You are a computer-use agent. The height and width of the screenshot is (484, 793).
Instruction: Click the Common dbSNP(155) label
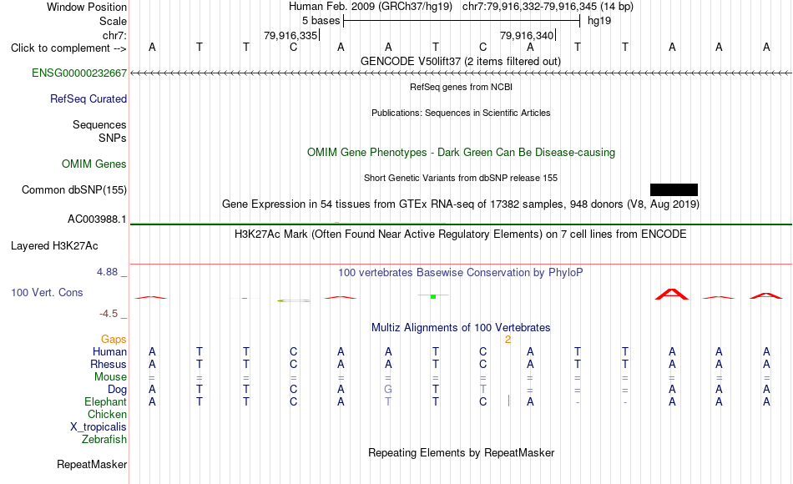[74, 189]
